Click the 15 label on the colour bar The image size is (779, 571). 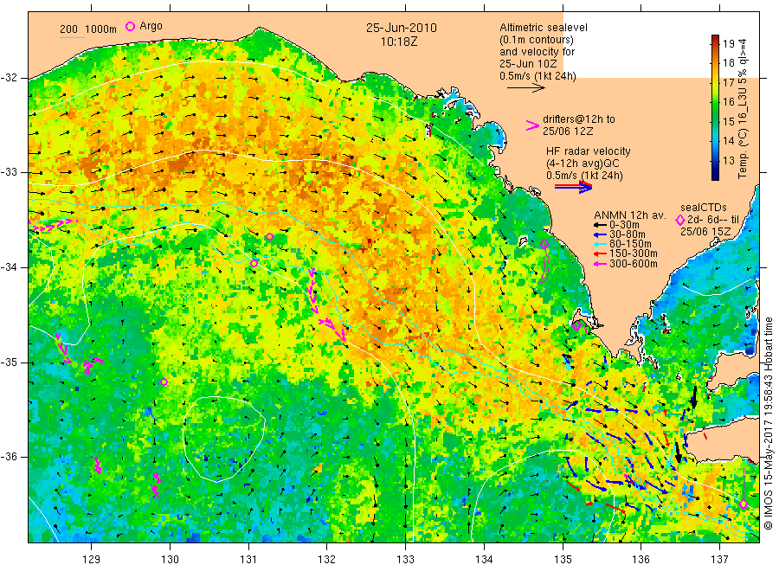[728, 122]
